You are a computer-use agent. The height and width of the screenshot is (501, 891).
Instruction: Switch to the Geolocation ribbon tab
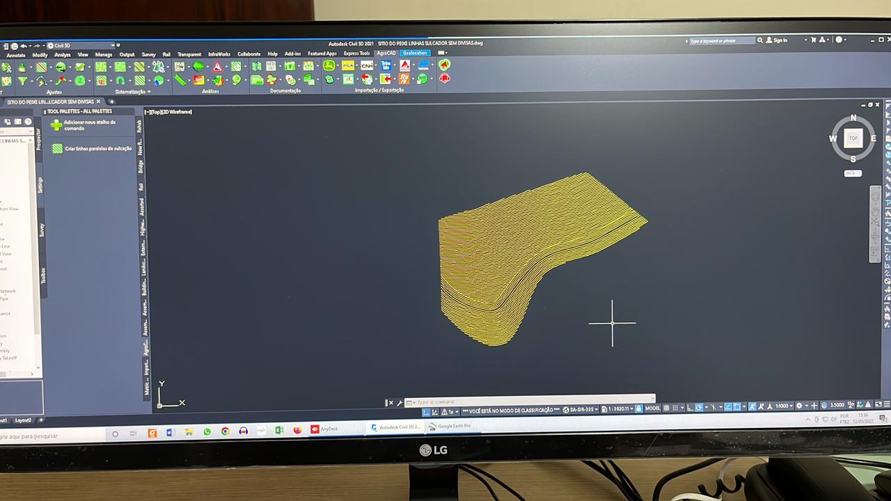coord(415,54)
